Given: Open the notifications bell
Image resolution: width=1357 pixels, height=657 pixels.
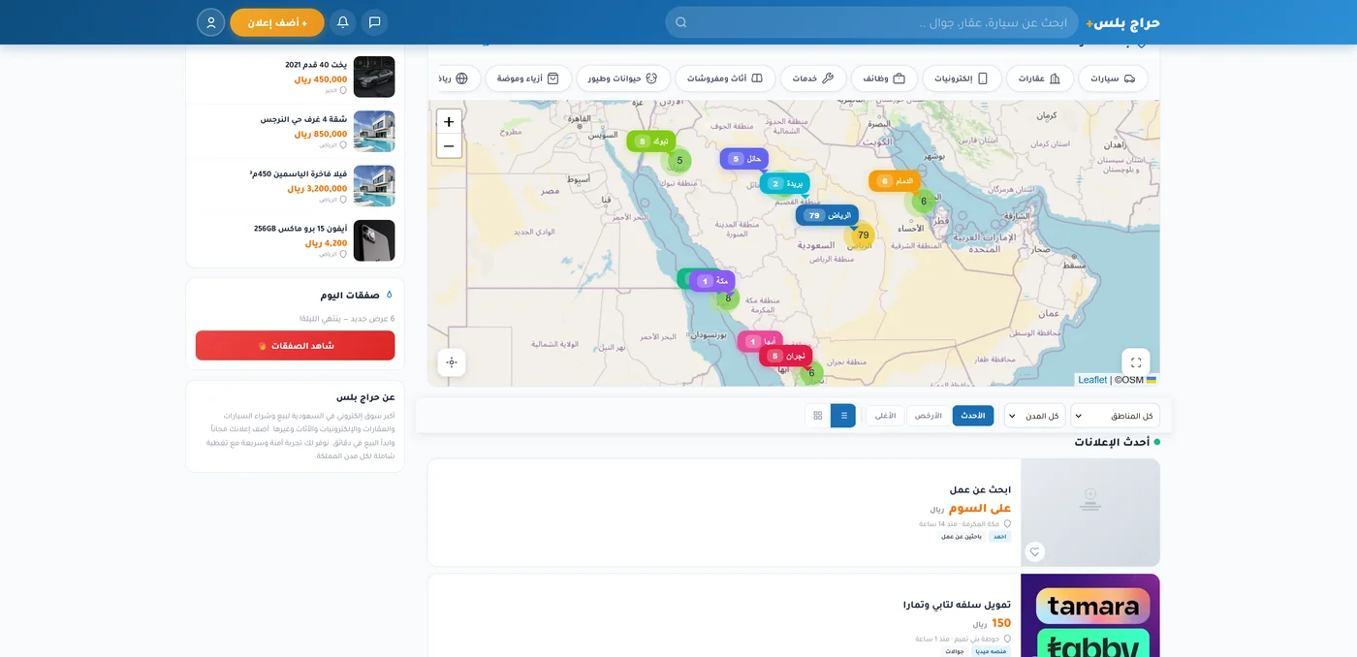Looking at the screenshot, I should [x=342, y=22].
